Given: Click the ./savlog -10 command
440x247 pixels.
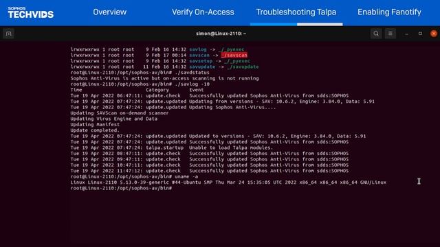Looking at the screenshot, I should pyautogui.click(x=192, y=84).
